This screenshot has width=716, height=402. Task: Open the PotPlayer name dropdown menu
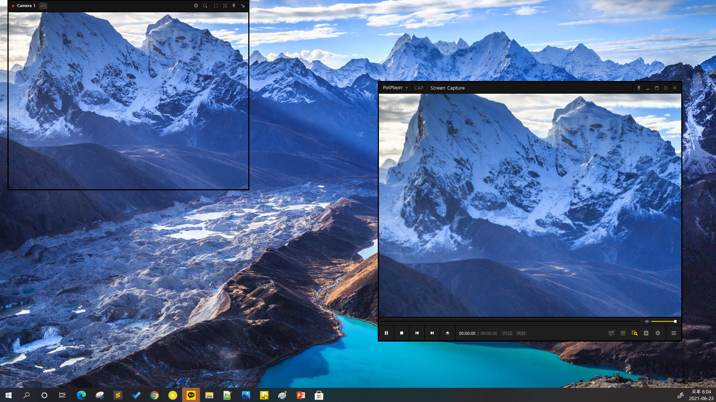(395, 88)
